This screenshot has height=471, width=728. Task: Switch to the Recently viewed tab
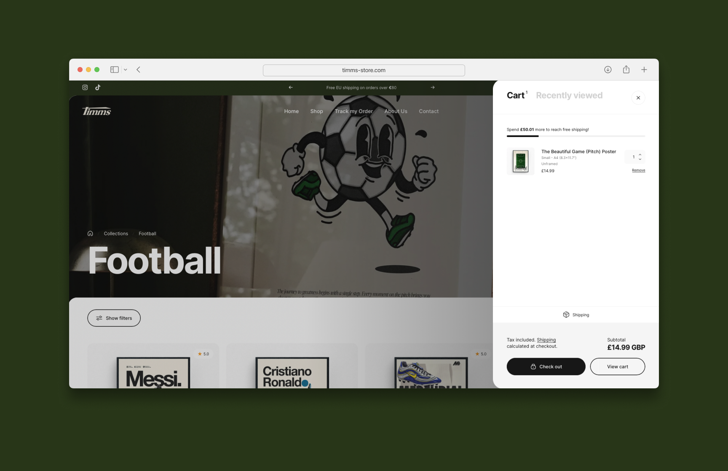click(x=569, y=95)
